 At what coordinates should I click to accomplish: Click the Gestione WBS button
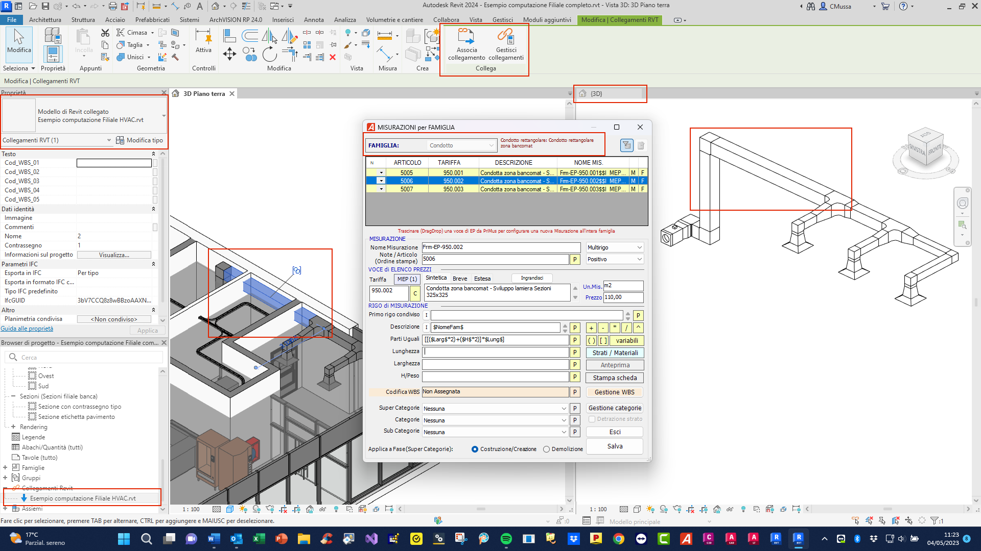click(x=615, y=392)
